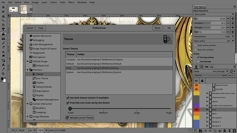Select the Zoom tool in toolbox
The width and height of the screenshot is (237, 133).
coord(3,74)
